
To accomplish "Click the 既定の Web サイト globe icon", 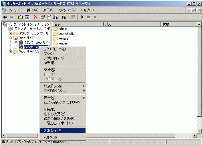I will coord(21,42).
